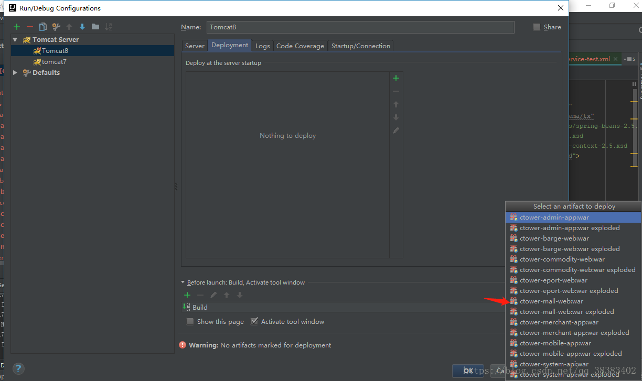Copy configuration icon in left toolbar
The width and height of the screenshot is (642, 381).
(x=43, y=27)
